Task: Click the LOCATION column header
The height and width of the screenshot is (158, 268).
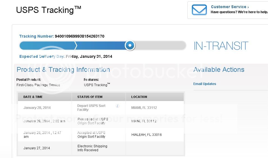Action: (x=139, y=97)
